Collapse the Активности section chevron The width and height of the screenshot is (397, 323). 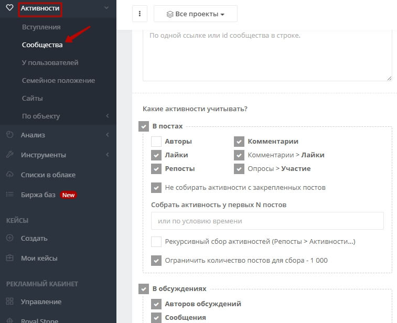(x=106, y=8)
